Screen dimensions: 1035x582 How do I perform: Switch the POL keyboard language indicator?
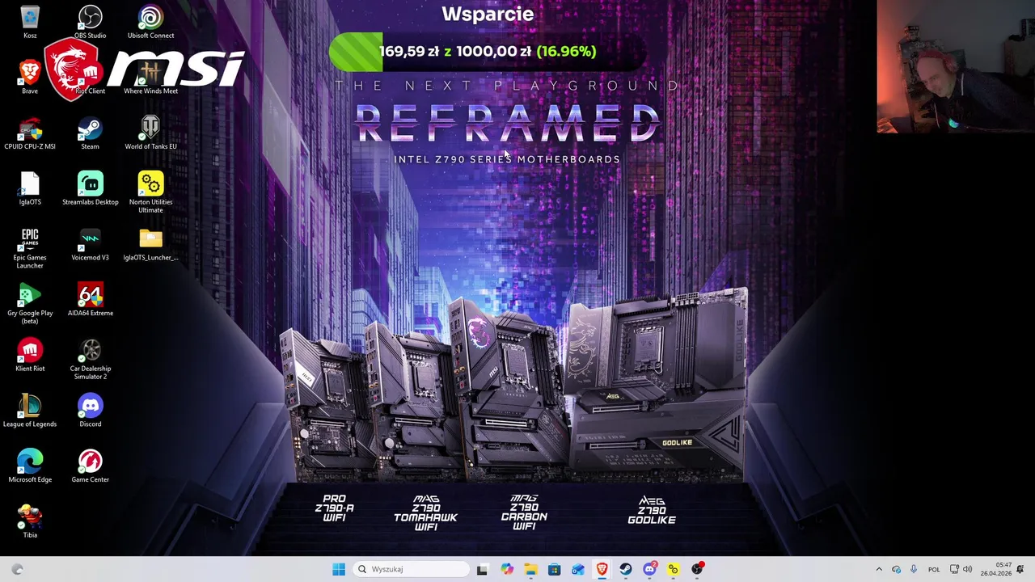click(934, 569)
